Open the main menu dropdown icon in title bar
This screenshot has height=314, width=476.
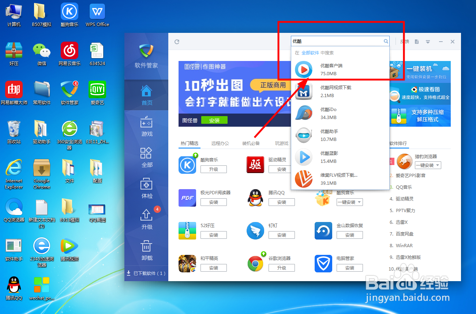coord(428,42)
